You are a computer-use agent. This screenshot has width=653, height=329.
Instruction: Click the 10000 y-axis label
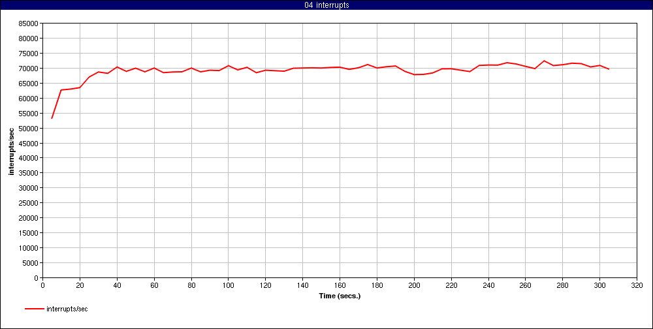click(29, 248)
